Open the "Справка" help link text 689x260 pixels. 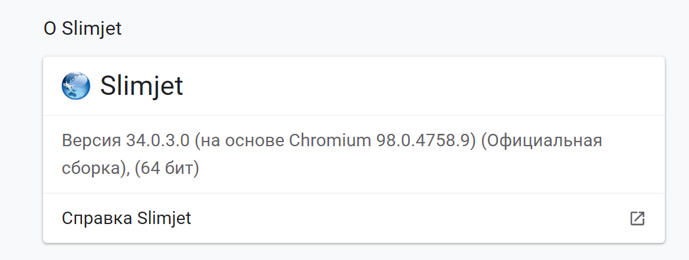coord(97,219)
